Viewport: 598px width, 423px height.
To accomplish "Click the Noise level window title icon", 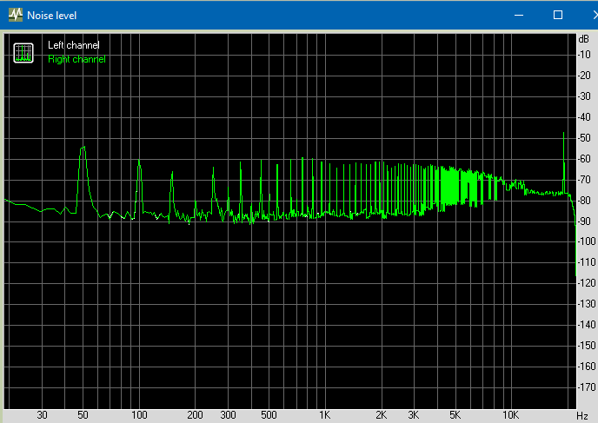I will 14,15.
